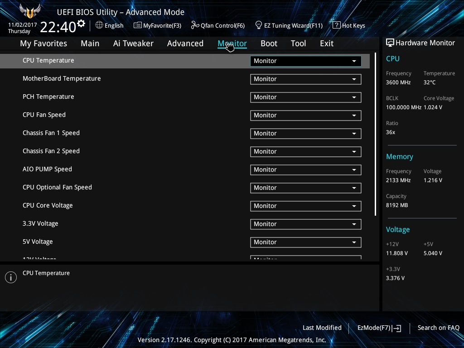Expand the MotherBoard Temperature dropdown
This screenshot has height=348, width=464.
(306, 79)
